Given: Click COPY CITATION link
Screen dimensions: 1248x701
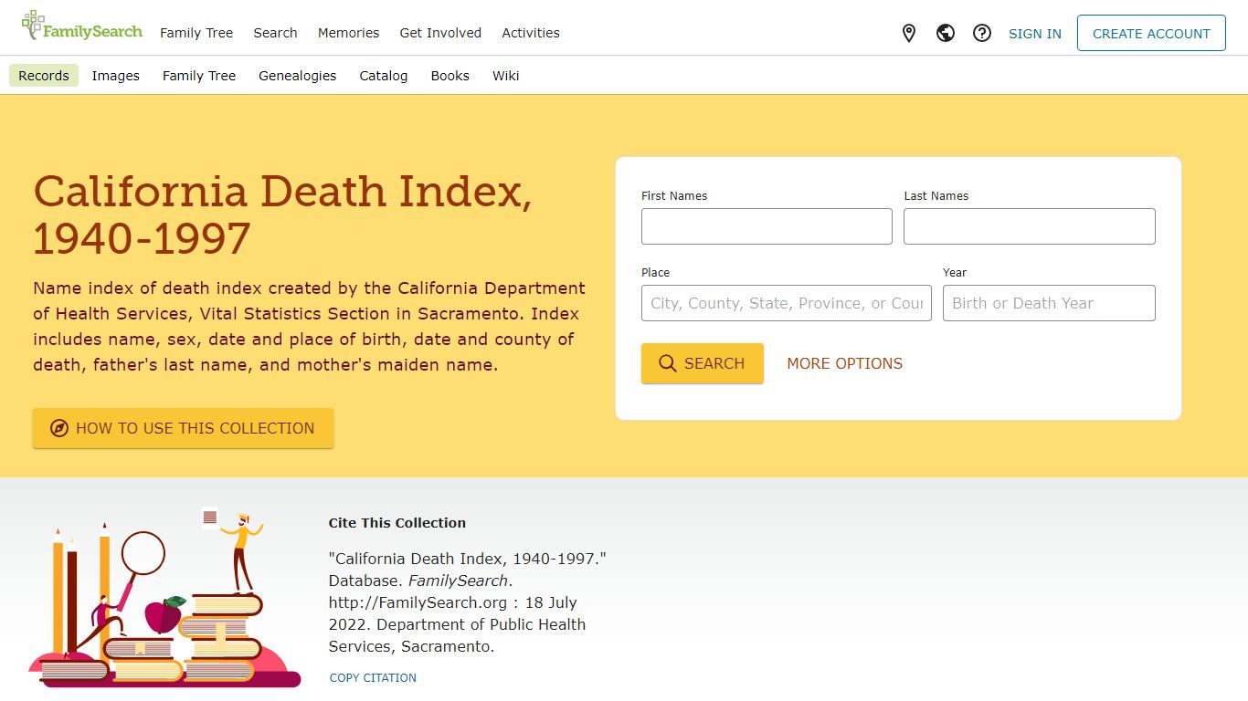Looking at the screenshot, I should (x=373, y=678).
